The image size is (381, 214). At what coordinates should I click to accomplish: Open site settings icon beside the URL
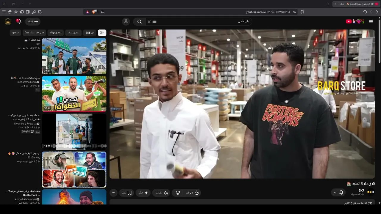(x=294, y=12)
